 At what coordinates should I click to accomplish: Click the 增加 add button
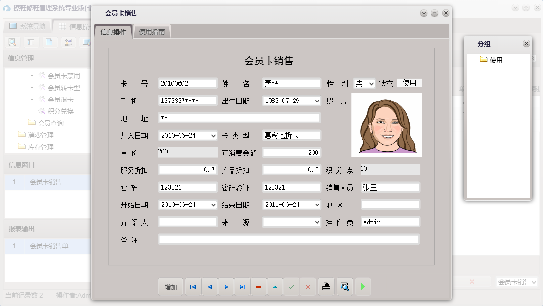click(x=171, y=287)
